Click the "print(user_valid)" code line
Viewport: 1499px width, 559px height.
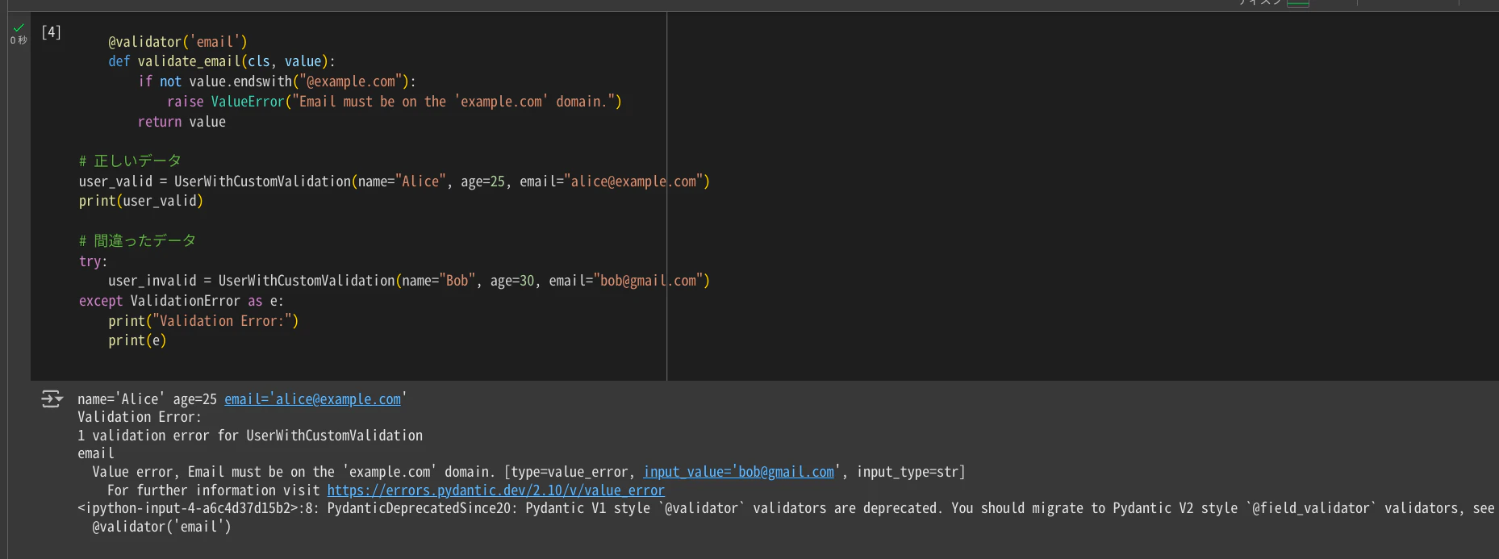click(141, 201)
